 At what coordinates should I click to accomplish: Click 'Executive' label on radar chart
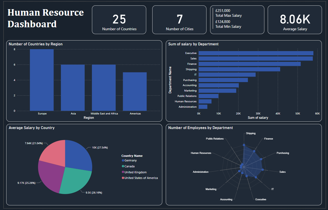261,199
